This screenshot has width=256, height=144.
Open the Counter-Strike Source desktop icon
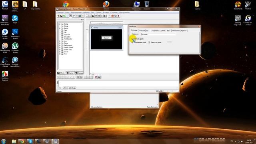[248, 20]
